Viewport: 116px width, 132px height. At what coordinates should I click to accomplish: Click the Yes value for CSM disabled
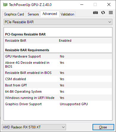[x=62, y=79]
